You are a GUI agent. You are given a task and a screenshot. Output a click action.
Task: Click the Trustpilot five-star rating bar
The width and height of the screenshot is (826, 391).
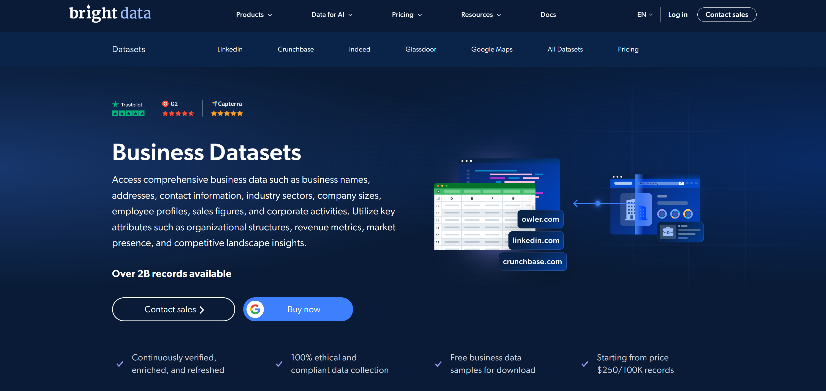[128, 113]
